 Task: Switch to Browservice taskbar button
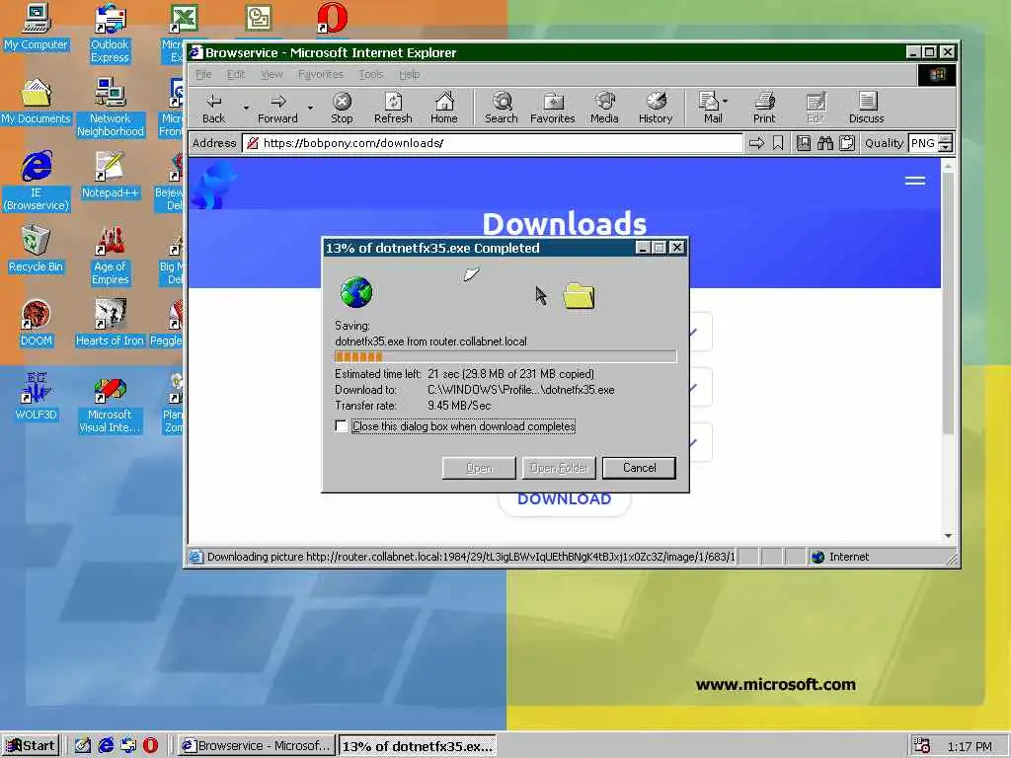point(256,746)
